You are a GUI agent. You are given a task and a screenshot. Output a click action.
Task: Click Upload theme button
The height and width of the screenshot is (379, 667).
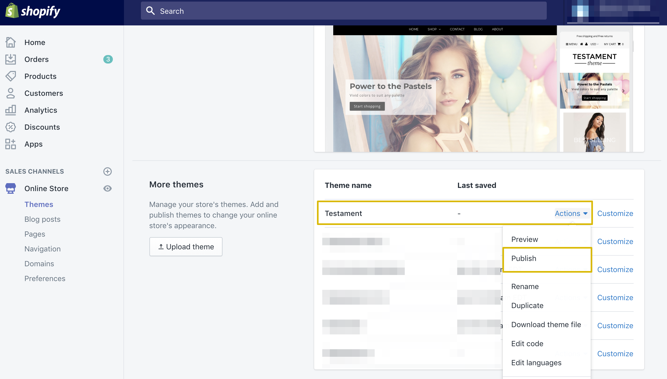click(186, 247)
